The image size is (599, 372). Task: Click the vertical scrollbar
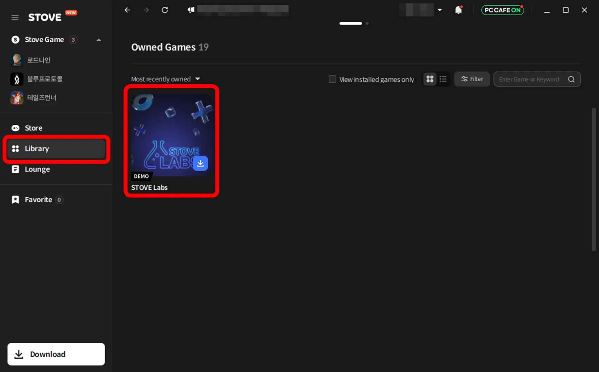coord(594,179)
